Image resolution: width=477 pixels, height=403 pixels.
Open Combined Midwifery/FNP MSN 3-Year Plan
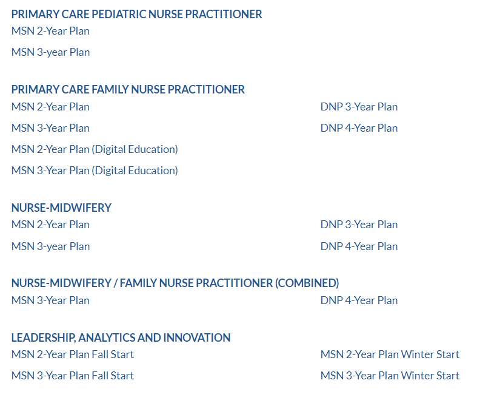(x=50, y=300)
